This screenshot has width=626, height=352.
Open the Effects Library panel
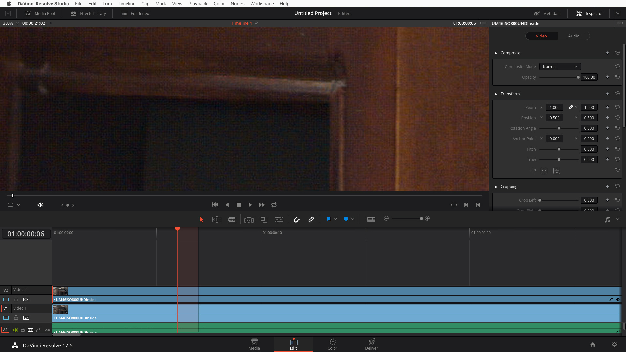[x=88, y=13]
